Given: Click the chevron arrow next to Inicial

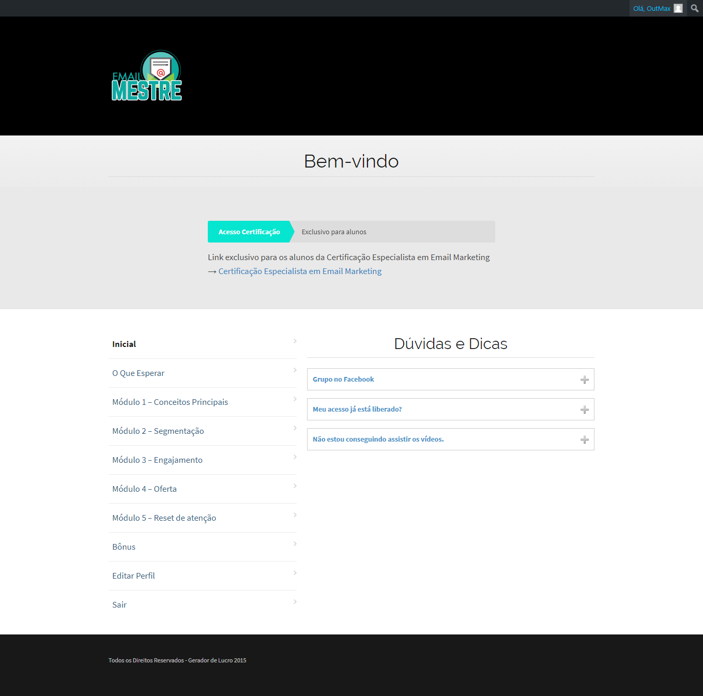Looking at the screenshot, I should 295,341.
